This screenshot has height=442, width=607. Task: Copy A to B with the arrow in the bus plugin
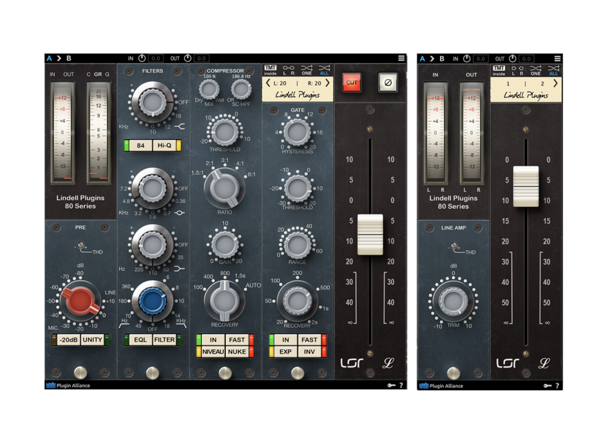point(432,58)
